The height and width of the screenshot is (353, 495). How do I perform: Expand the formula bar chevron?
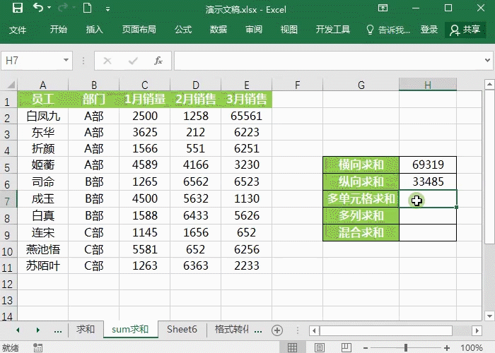487,60
